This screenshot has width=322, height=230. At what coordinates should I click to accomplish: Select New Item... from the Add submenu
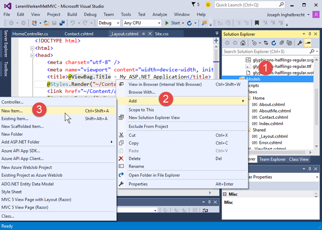coord(12,111)
